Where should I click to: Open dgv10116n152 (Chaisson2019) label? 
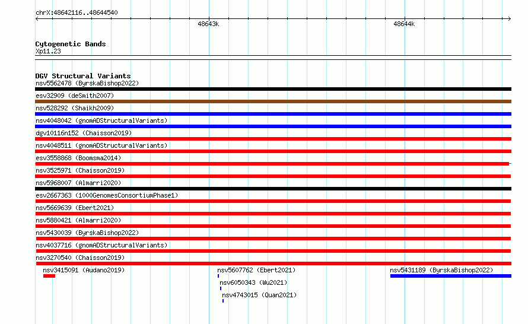point(84,133)
